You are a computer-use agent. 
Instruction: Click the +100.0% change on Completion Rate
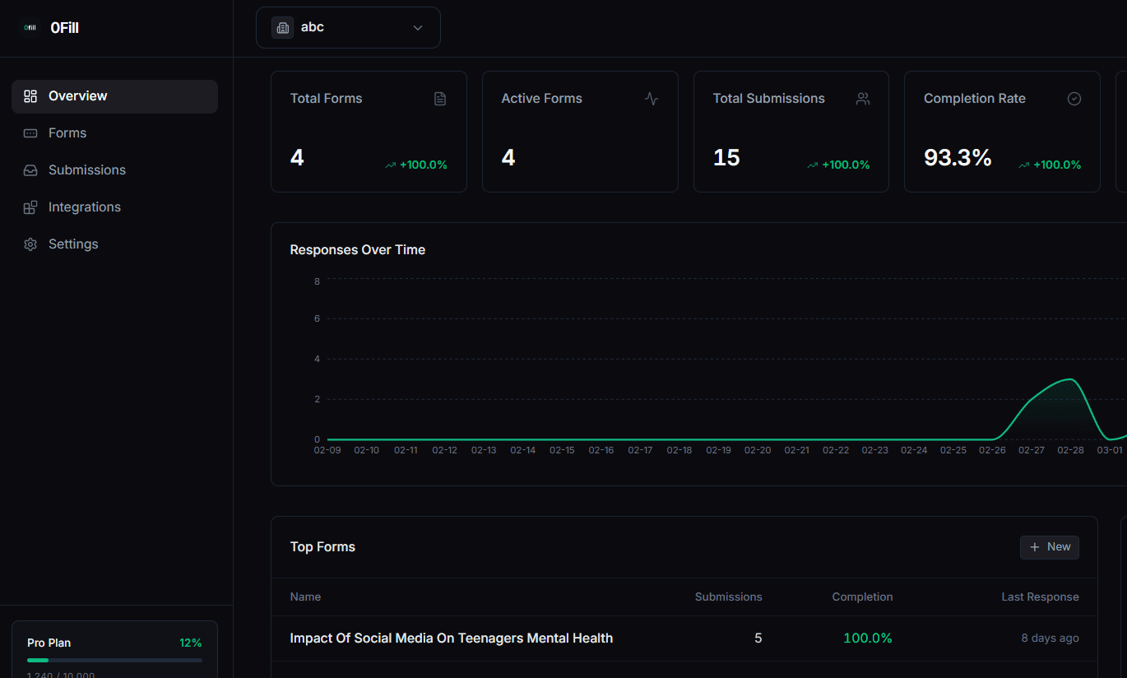(x=1057, y=165)
